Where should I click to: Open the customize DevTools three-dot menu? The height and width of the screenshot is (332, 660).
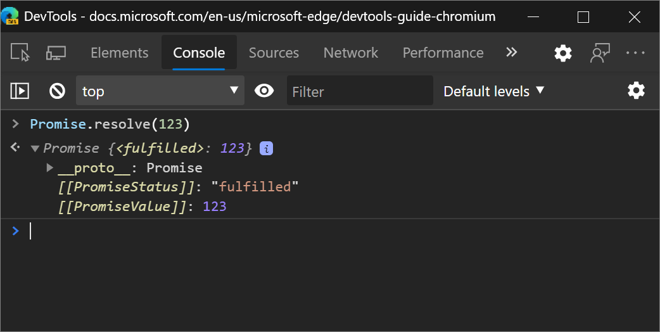(635, 53)
